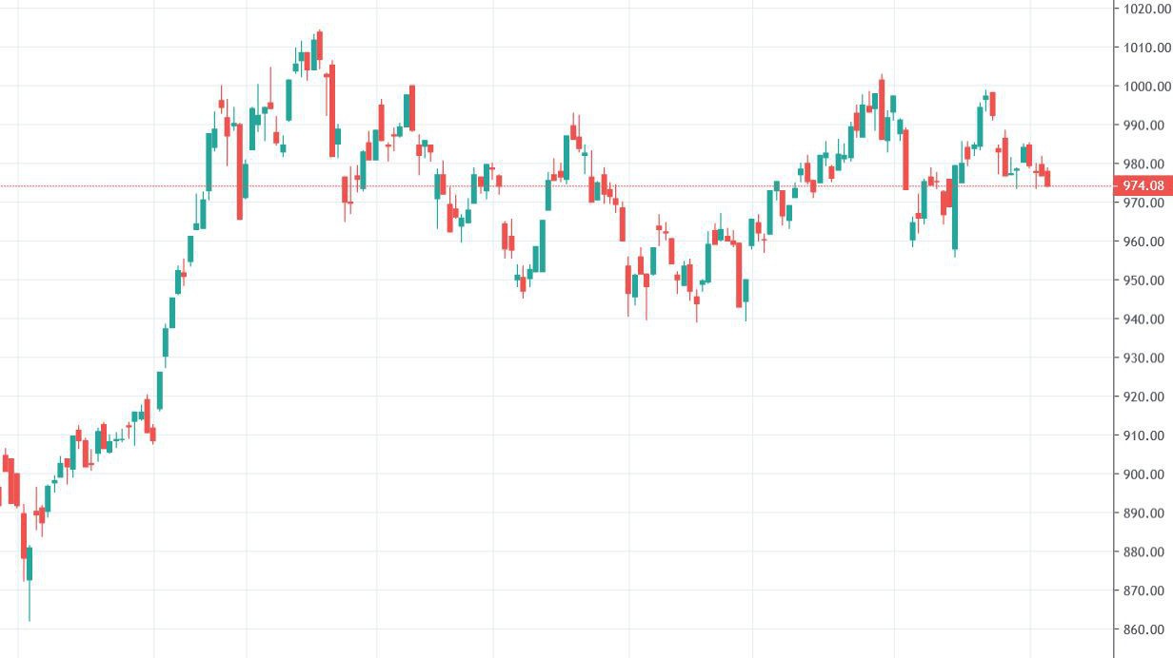
Task: Click the 860.00 price axis label
Action: [x=1146, y=629]
